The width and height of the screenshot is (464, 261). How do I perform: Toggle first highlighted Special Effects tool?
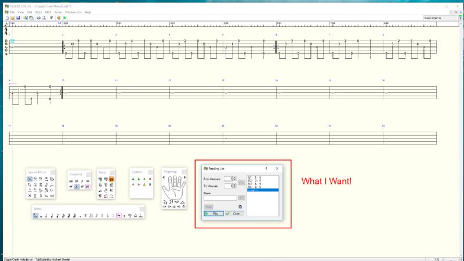[30, 179]
